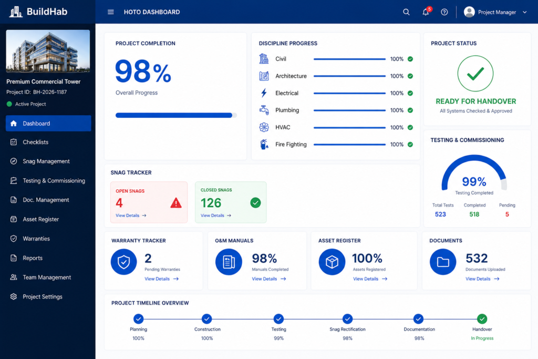The image size is (538, 359).
Task: Click the Fire Fighting extinguisher icon
Action: [x=264, y=145]
